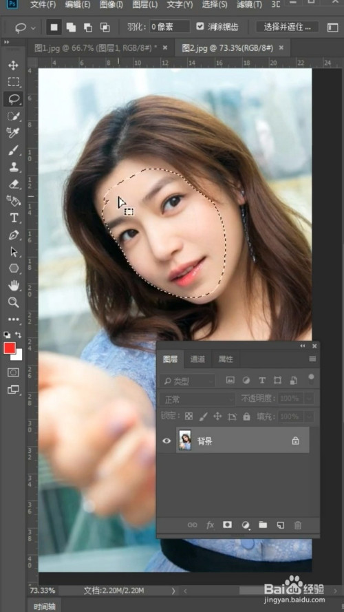Click the red foreground color swatch
Image resolution: width=344 pixels, height=612 pixels.
tap(10, 348)
